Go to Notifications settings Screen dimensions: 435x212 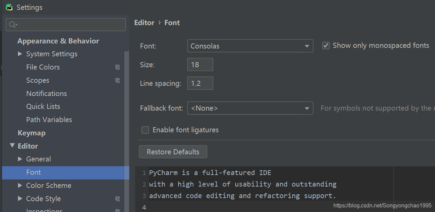47,94
